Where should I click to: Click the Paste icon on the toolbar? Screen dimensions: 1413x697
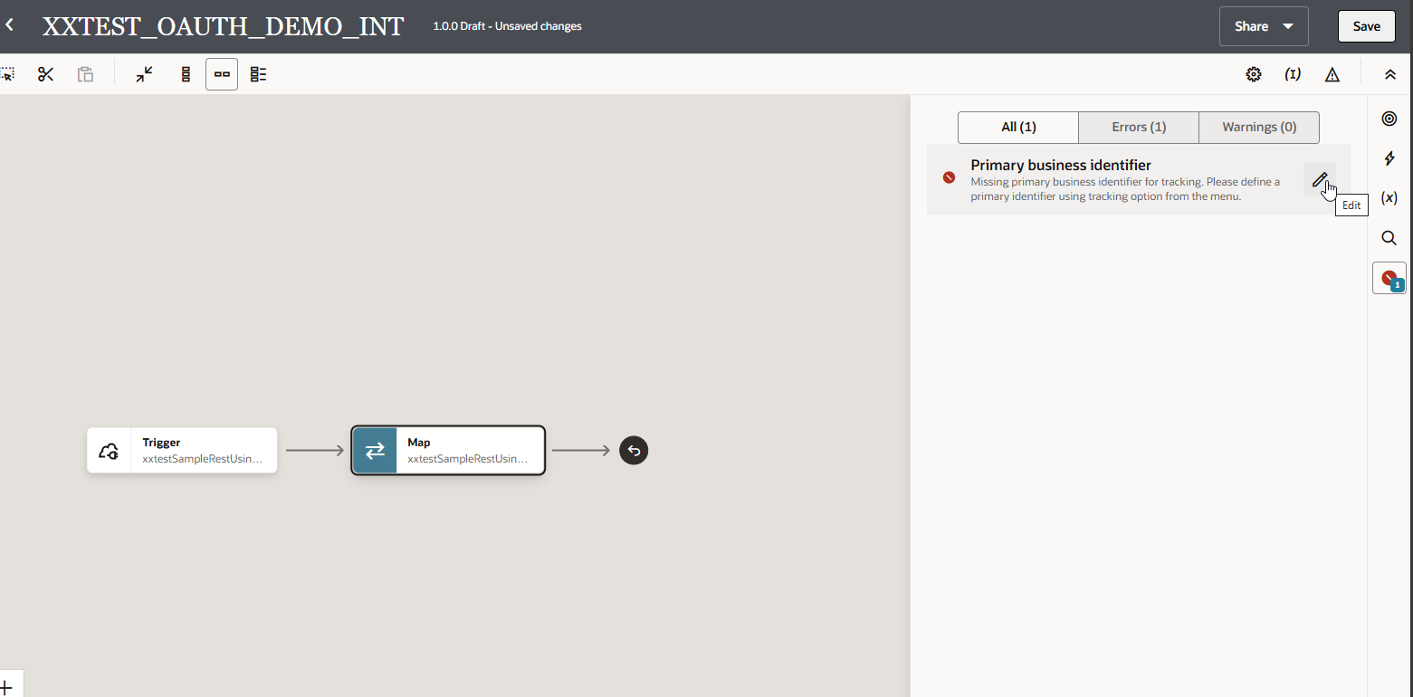coord(85,74)
